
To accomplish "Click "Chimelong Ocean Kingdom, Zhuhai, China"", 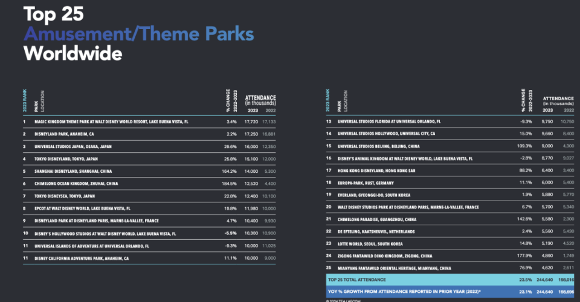I will click(76, 184).
